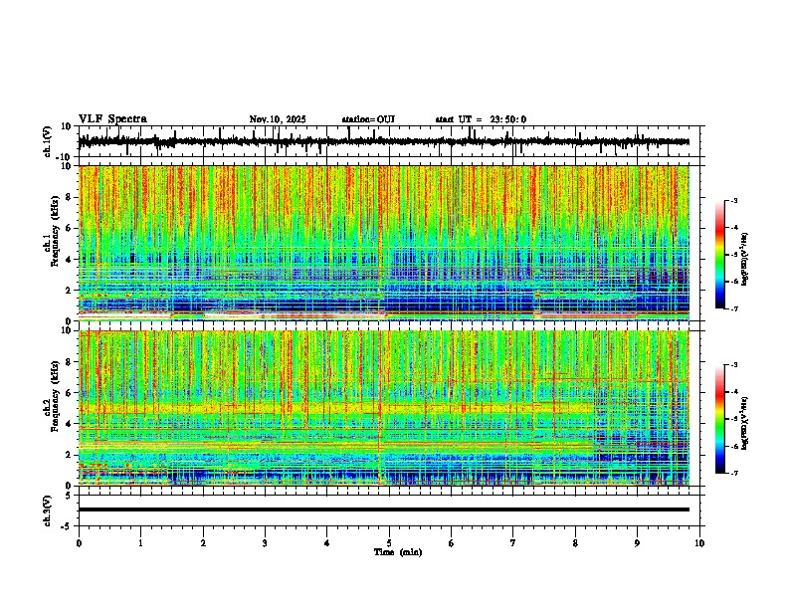Click the ch.1 voltage waveform trace

click(x=384, y=141)
